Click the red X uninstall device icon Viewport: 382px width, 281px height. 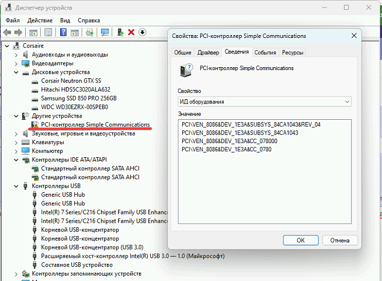click(x=131, y=32)
